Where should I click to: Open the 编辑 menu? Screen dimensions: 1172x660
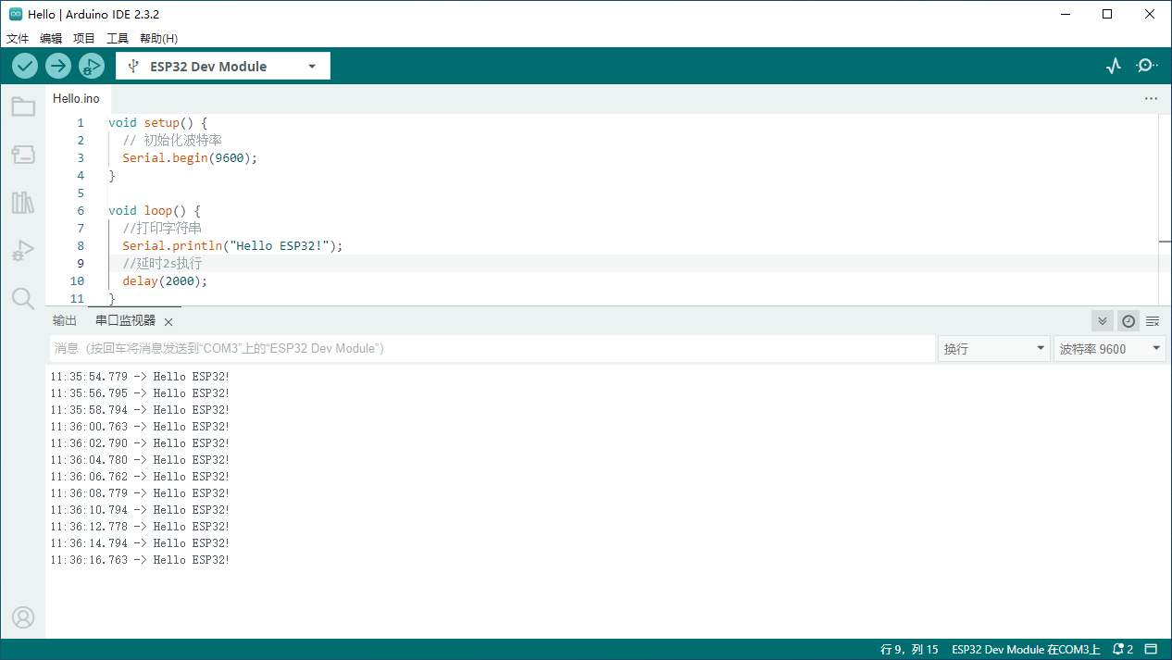click(51, 39)
